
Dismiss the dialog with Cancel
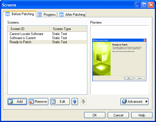tap(118, 115)
